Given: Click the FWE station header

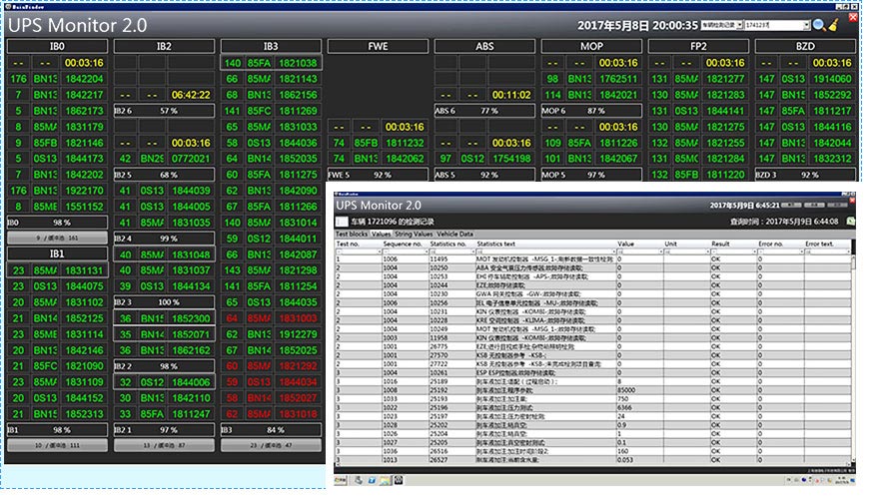Looking at the screenshot, I should (378, 46).
